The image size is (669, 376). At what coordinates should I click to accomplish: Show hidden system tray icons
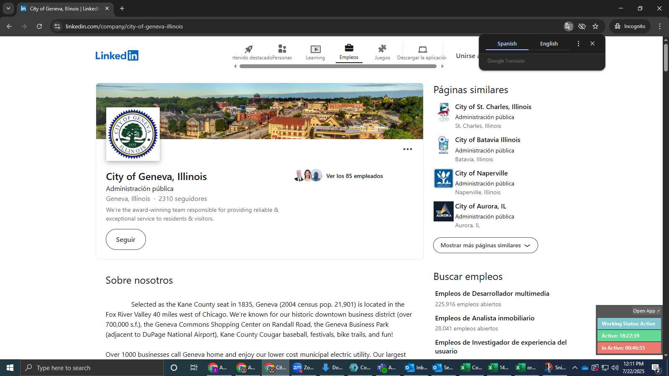click(575, 368)
